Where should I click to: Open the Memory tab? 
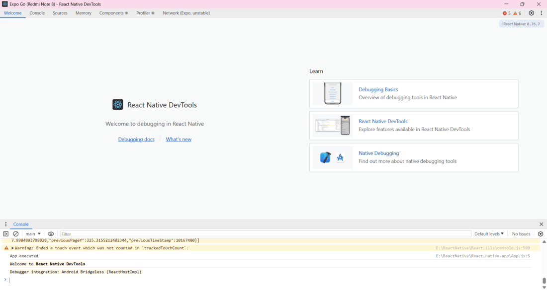coord(84,13)
